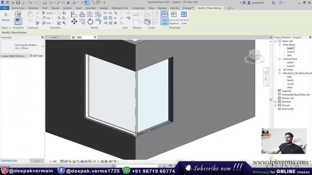Screen dimensions: 312x175
Task: Click the drawing area vertical scrollbar
Action: click(x=271, y=99)
